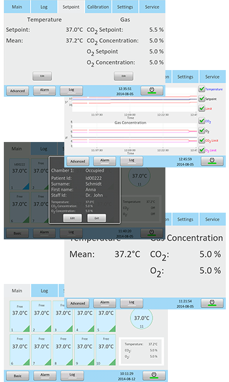Select chamber 6 tile in bottom grid
The height and width of the screenshot is (382, 229).
[x=20, y=350]
